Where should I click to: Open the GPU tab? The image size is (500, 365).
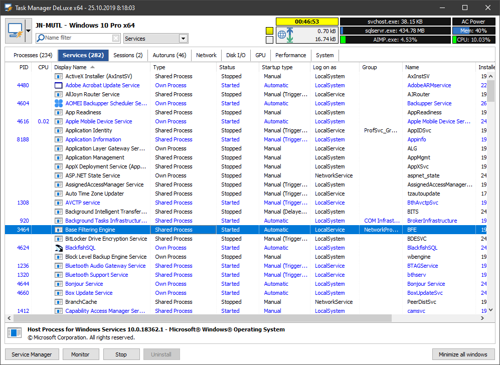[x=260, y=55]
